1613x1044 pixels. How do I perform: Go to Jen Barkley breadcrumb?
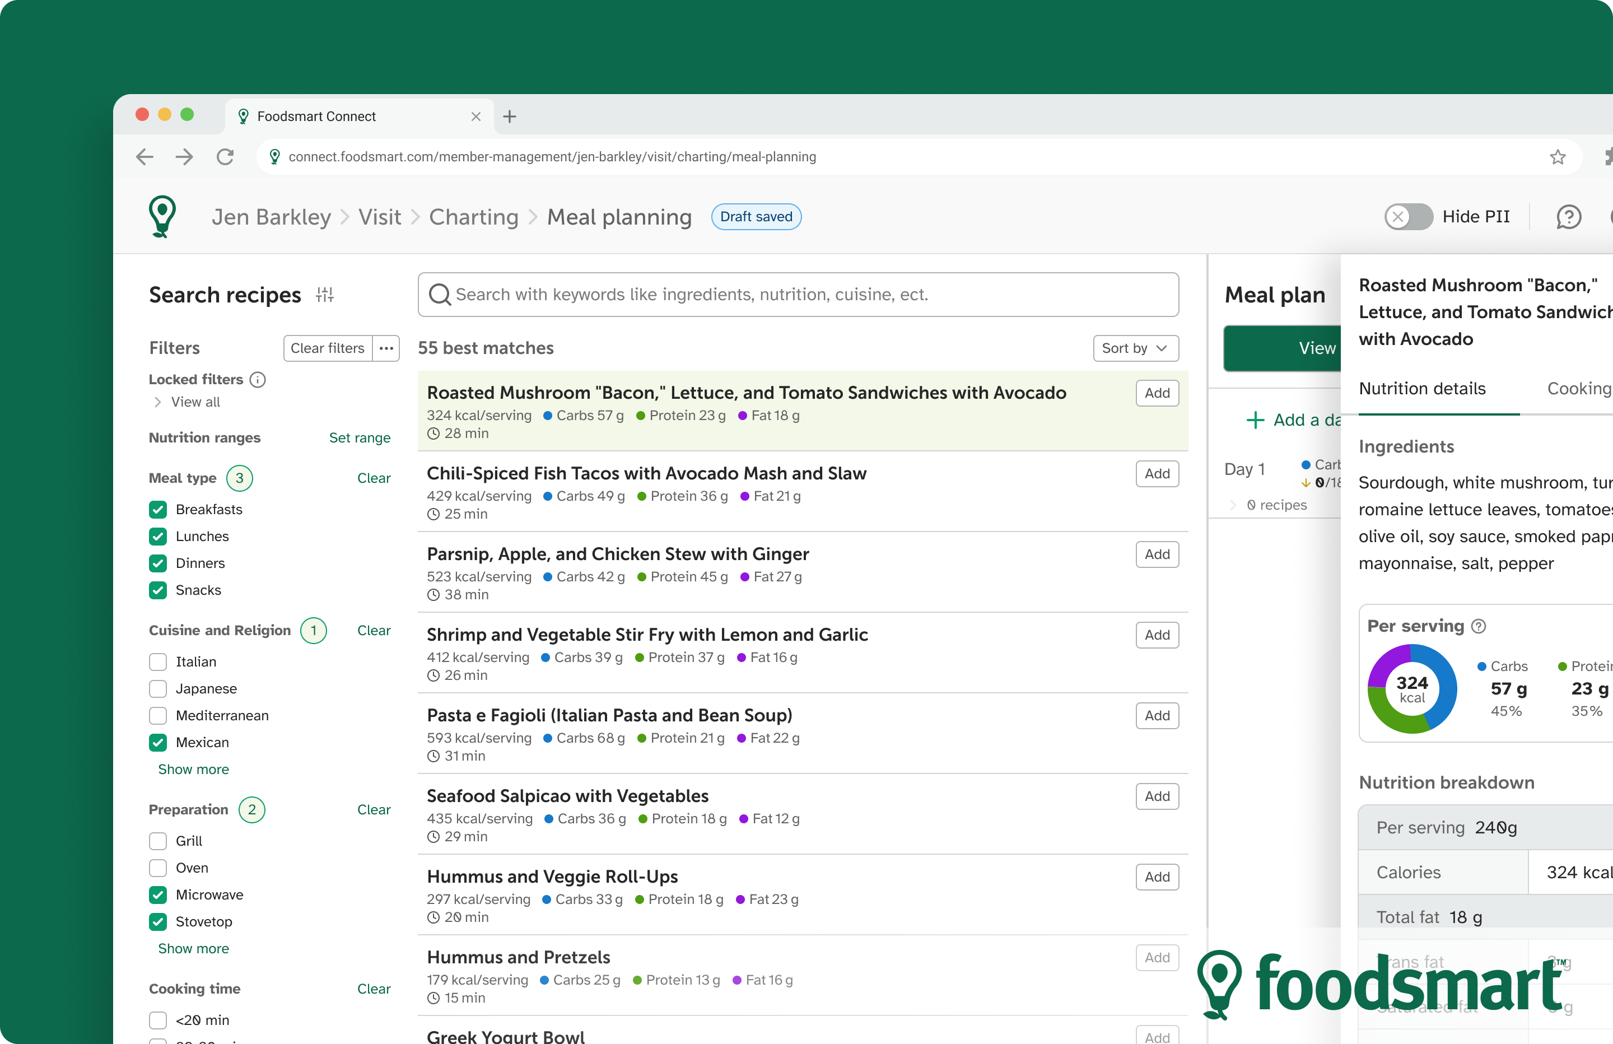tap(271, 217)
